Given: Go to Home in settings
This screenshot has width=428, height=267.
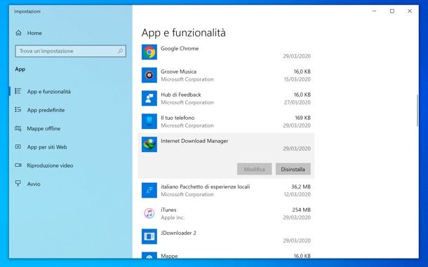Looking at the screenshot, I should 71,33.
